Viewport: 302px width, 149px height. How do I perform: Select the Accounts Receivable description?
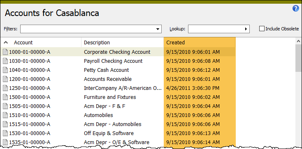point(108,79)
